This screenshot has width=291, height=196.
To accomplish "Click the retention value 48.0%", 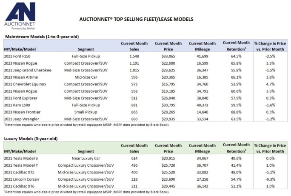I will pos(236,172).
